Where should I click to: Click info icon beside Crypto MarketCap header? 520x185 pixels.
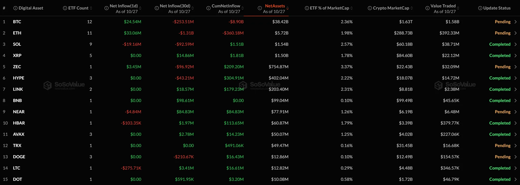pos(370,8)
